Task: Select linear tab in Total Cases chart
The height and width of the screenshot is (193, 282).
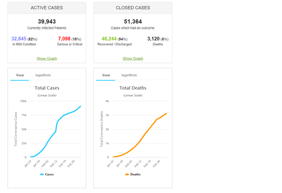Action: coord(20,75)
